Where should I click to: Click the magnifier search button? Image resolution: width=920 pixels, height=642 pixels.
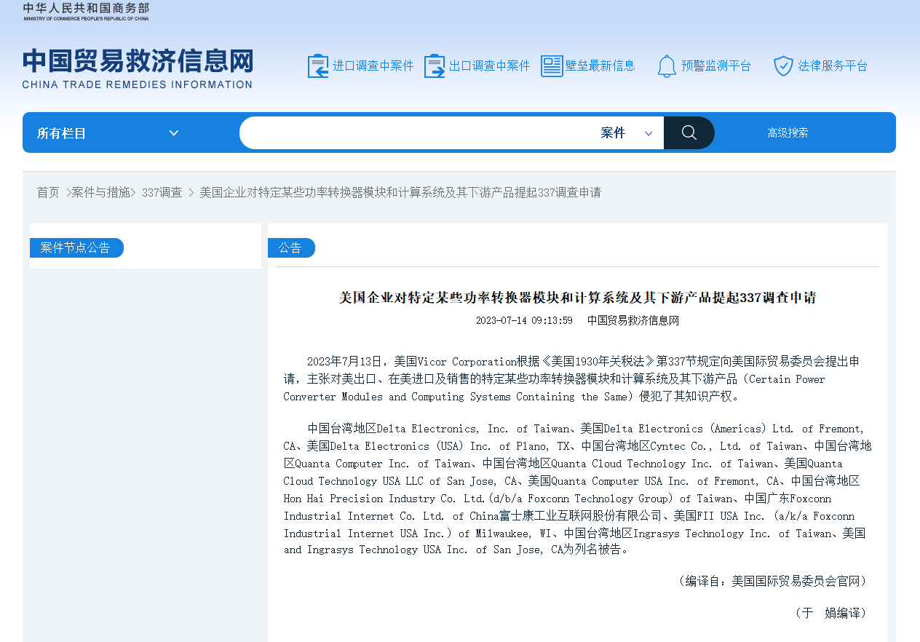(x=689, y=132)
